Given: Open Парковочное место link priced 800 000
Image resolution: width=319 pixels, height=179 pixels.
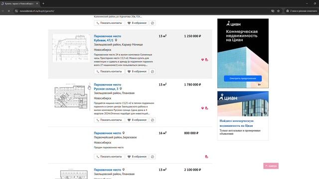Looking at the screenshot, I should click(108, 133).
